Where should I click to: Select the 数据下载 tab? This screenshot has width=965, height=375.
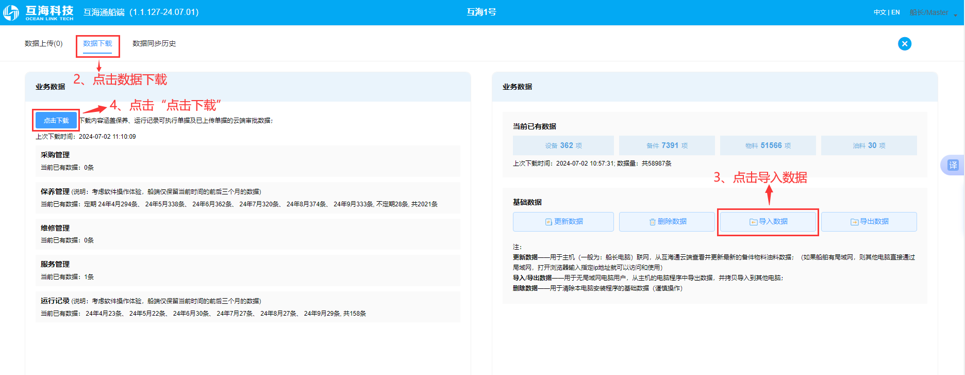97,43
